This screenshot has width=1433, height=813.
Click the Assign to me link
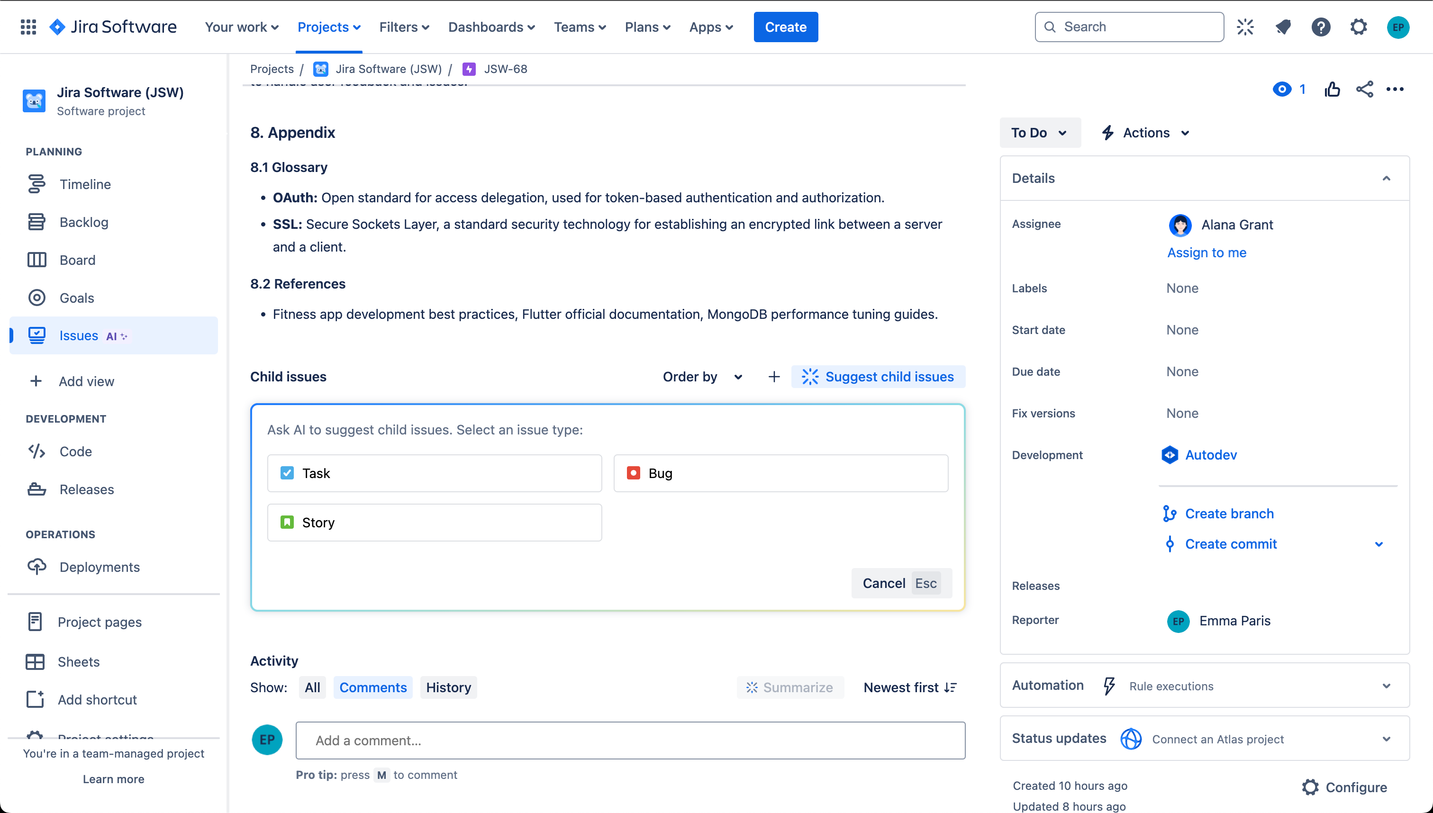[1206, 253]
